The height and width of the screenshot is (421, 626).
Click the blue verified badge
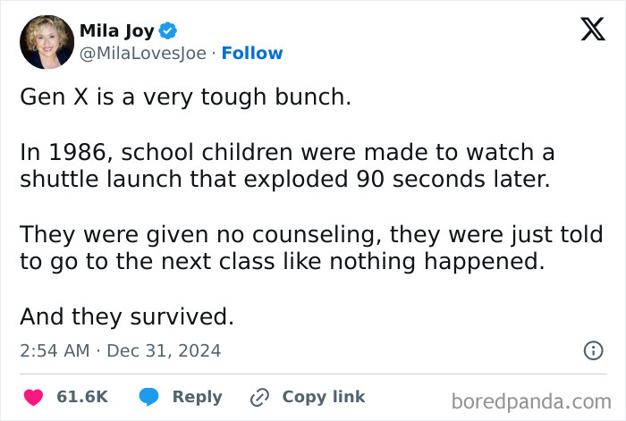tap(167, 31)
